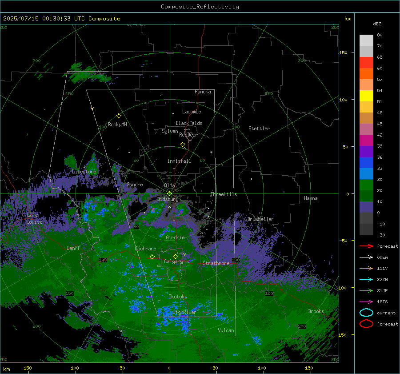The image size is (400, 374).
Task: Click the 80 dBZ color swatch
Action: tap(366, 40)
